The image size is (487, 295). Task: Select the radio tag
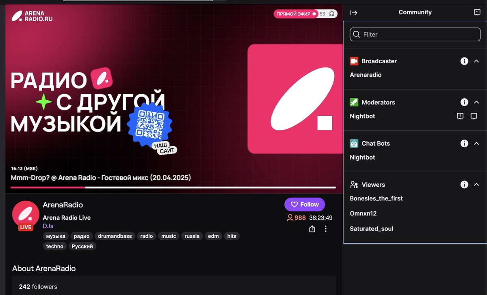[x=146, y=236]
